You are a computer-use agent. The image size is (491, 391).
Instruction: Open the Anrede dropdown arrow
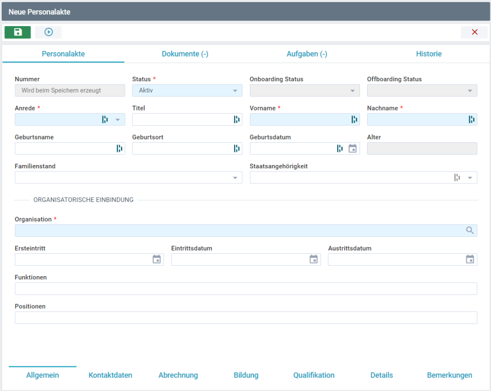click(x=118, y=120)
